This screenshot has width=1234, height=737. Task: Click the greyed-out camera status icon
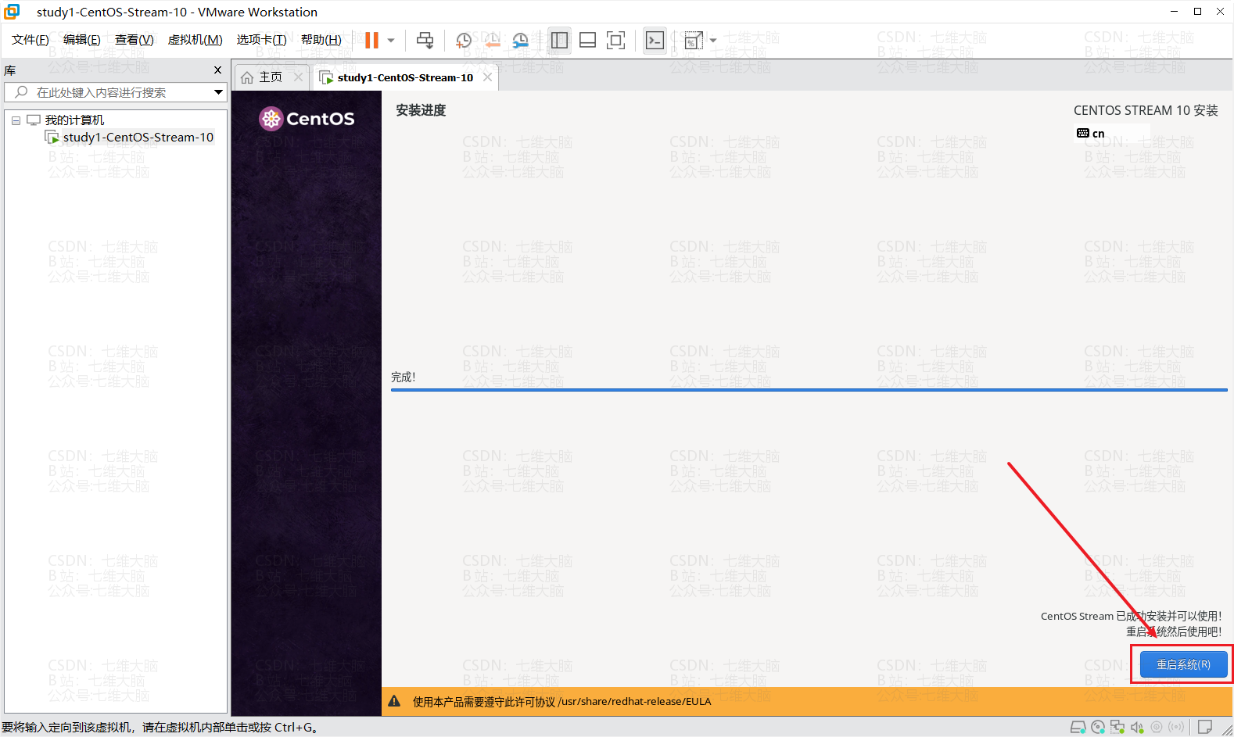[1157, 727]
